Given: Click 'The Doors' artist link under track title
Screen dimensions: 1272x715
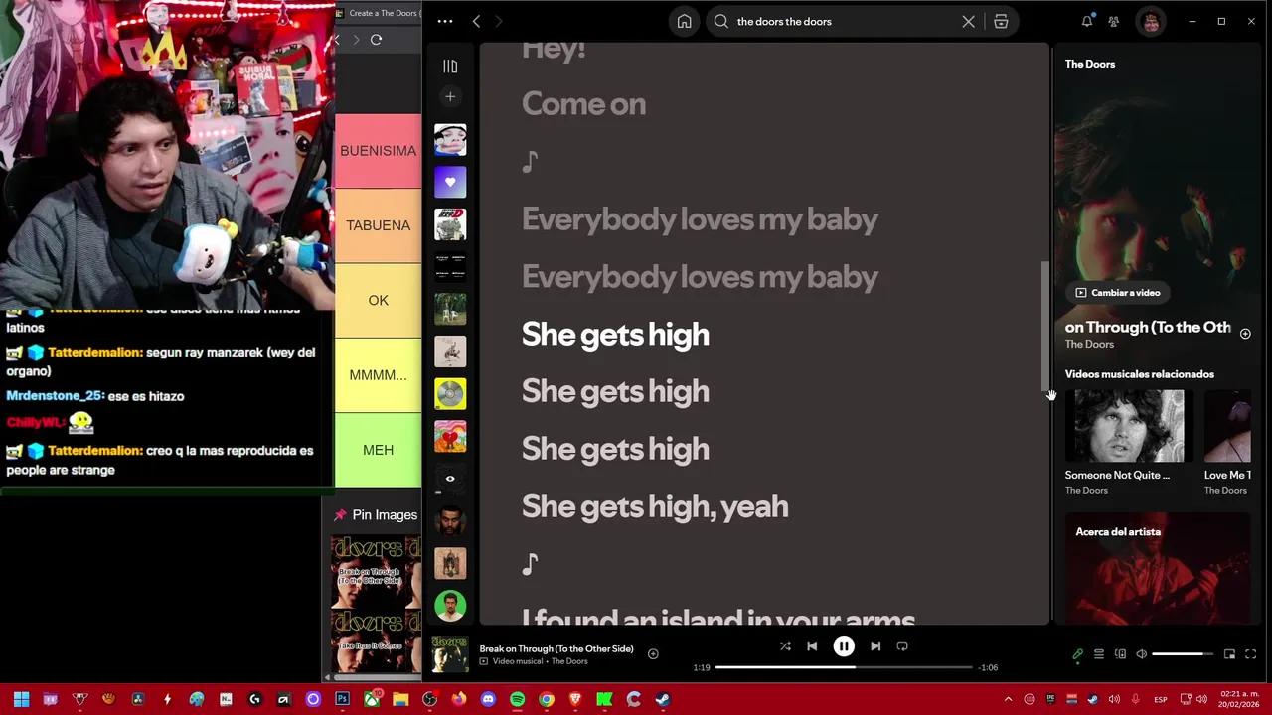Looking at the screenshot, I should 1089,345.
